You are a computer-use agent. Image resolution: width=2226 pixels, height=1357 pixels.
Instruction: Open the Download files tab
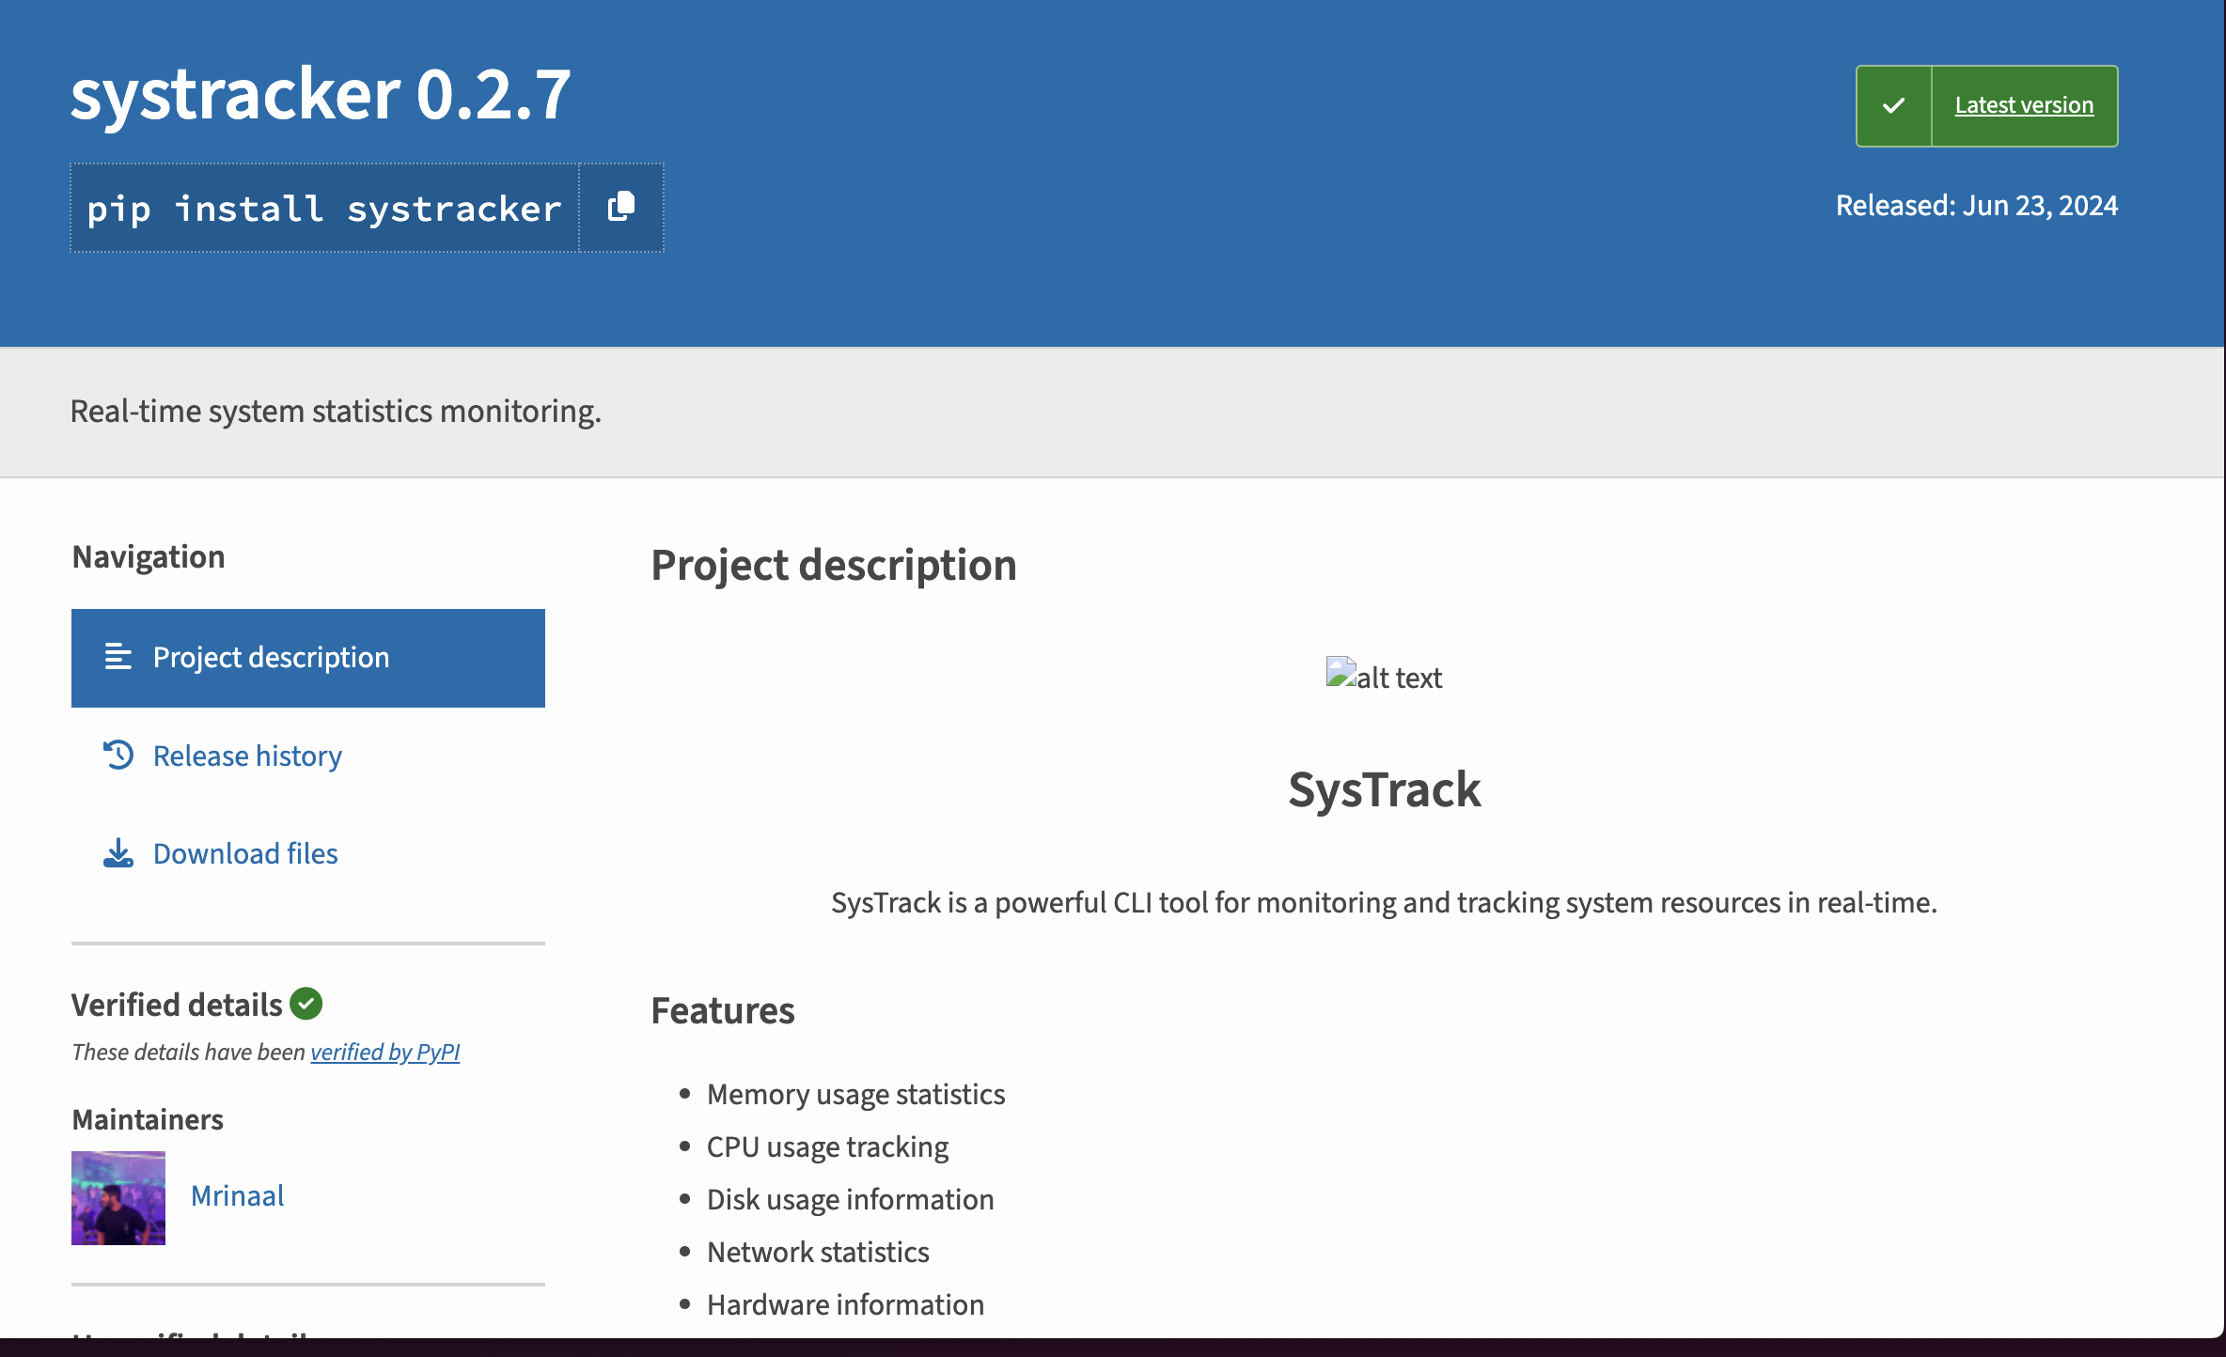coord(245,853)
